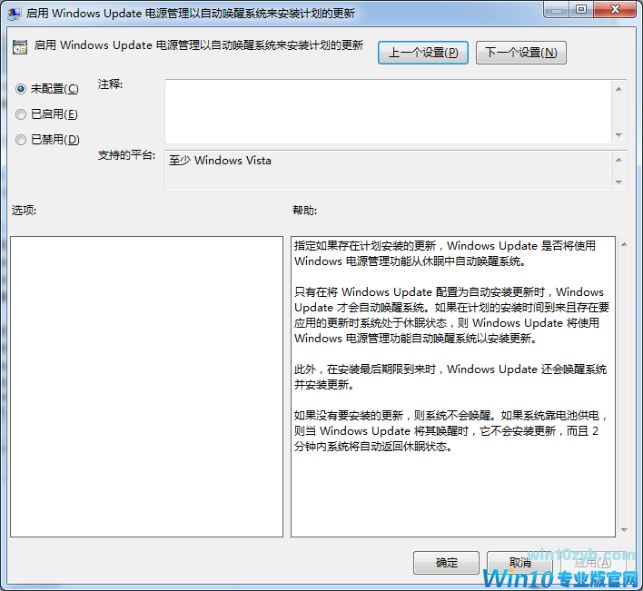Image resolution: width=643 pixels, height=591 pixels.
Task: Go to 下一个设置(N) next setting
Action: 520,53
